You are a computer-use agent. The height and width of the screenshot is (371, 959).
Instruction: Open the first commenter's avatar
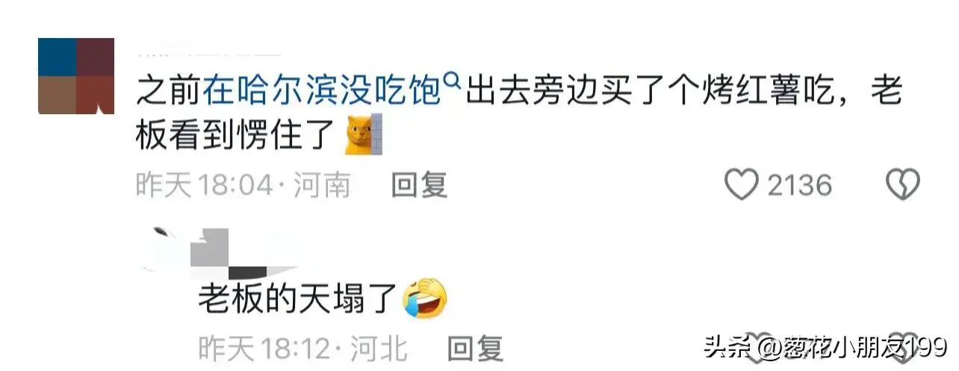76,75
